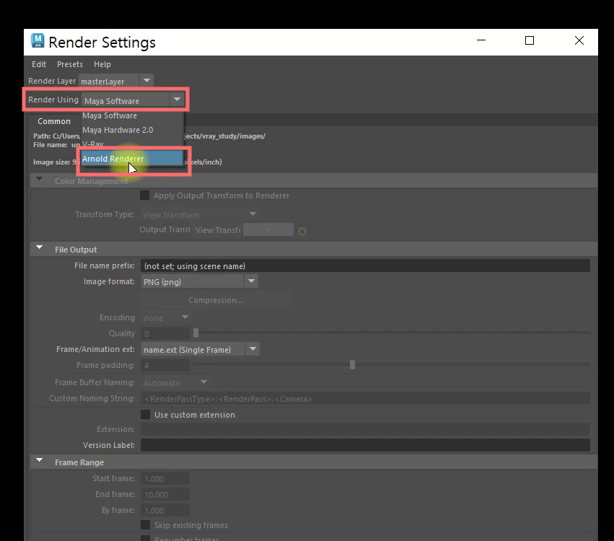Switch to the Common tab
The image size is (614, 541).
pyautogui.click(x=54, y=121)
